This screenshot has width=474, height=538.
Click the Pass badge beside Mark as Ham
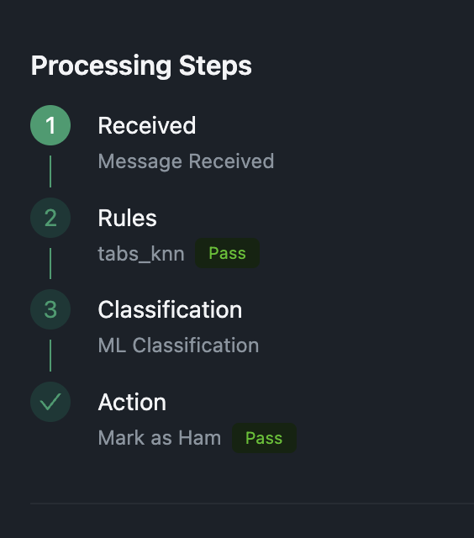click(264, 438)
